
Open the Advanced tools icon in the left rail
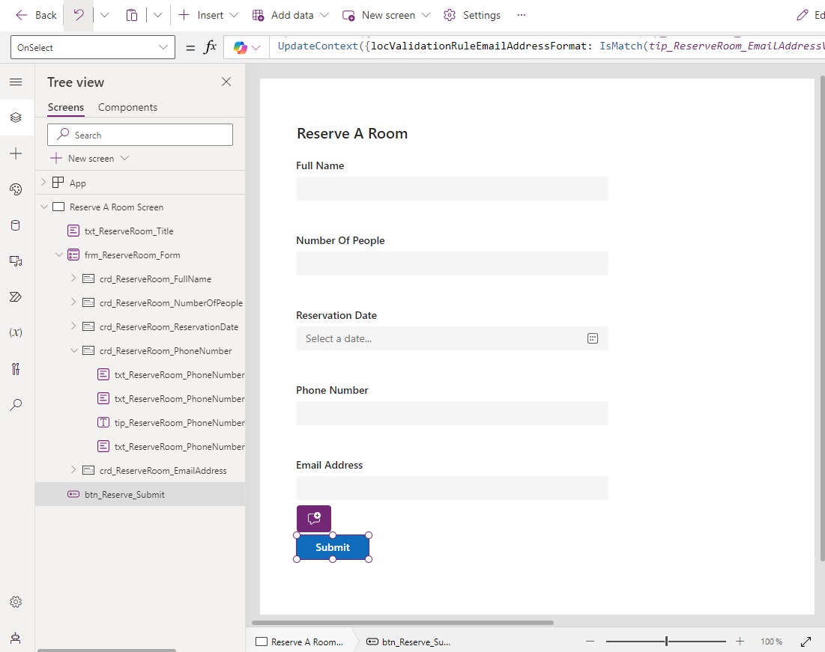coord(16,368)
